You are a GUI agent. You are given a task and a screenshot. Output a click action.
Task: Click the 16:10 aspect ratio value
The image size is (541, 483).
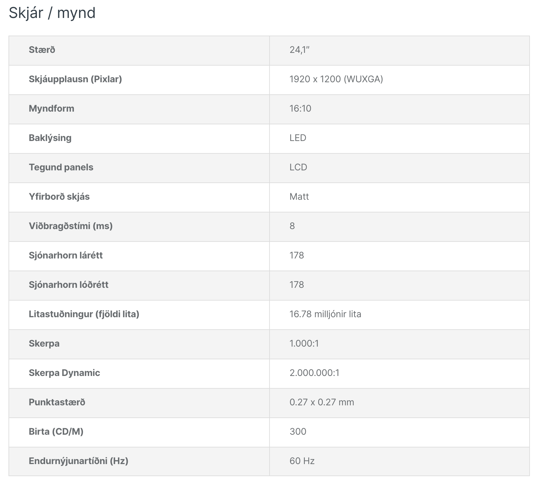(300, 109)
